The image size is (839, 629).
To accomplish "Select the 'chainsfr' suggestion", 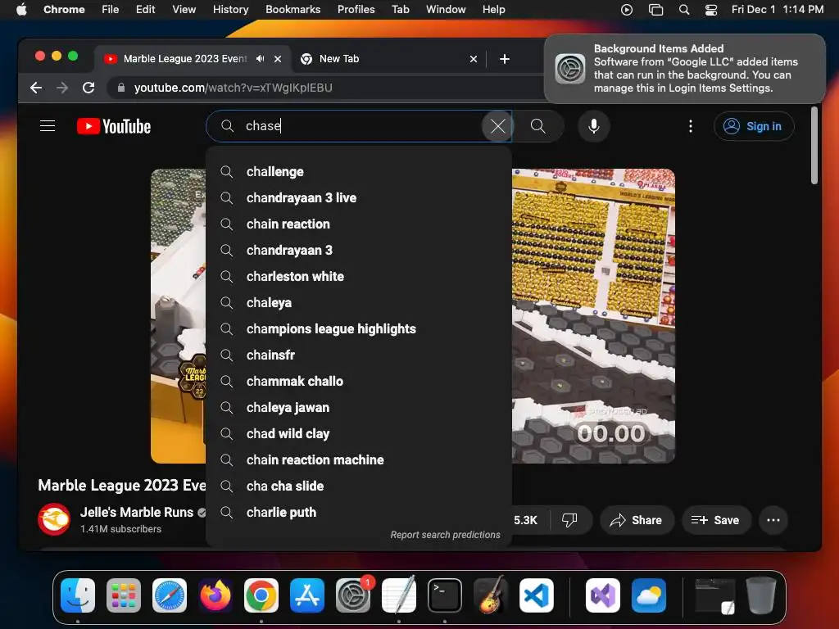I will (x=359, y=355).
